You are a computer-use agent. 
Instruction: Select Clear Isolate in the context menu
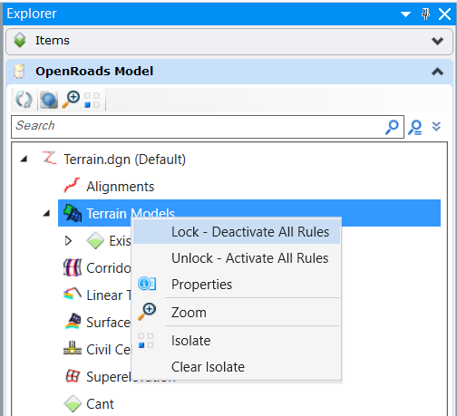[237, 367]
